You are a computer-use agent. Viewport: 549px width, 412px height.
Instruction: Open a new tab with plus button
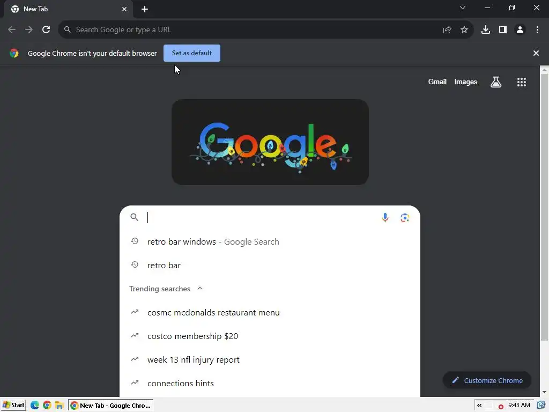[145, 10]
